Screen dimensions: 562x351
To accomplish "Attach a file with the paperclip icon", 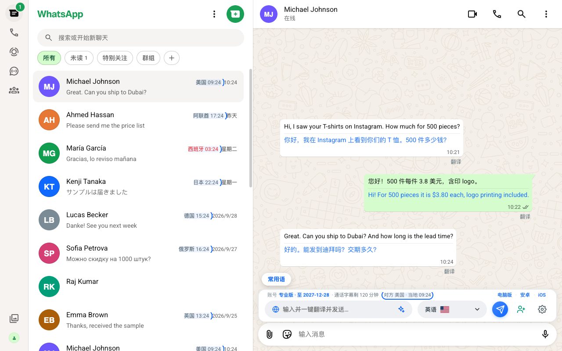I will point(270,334).
